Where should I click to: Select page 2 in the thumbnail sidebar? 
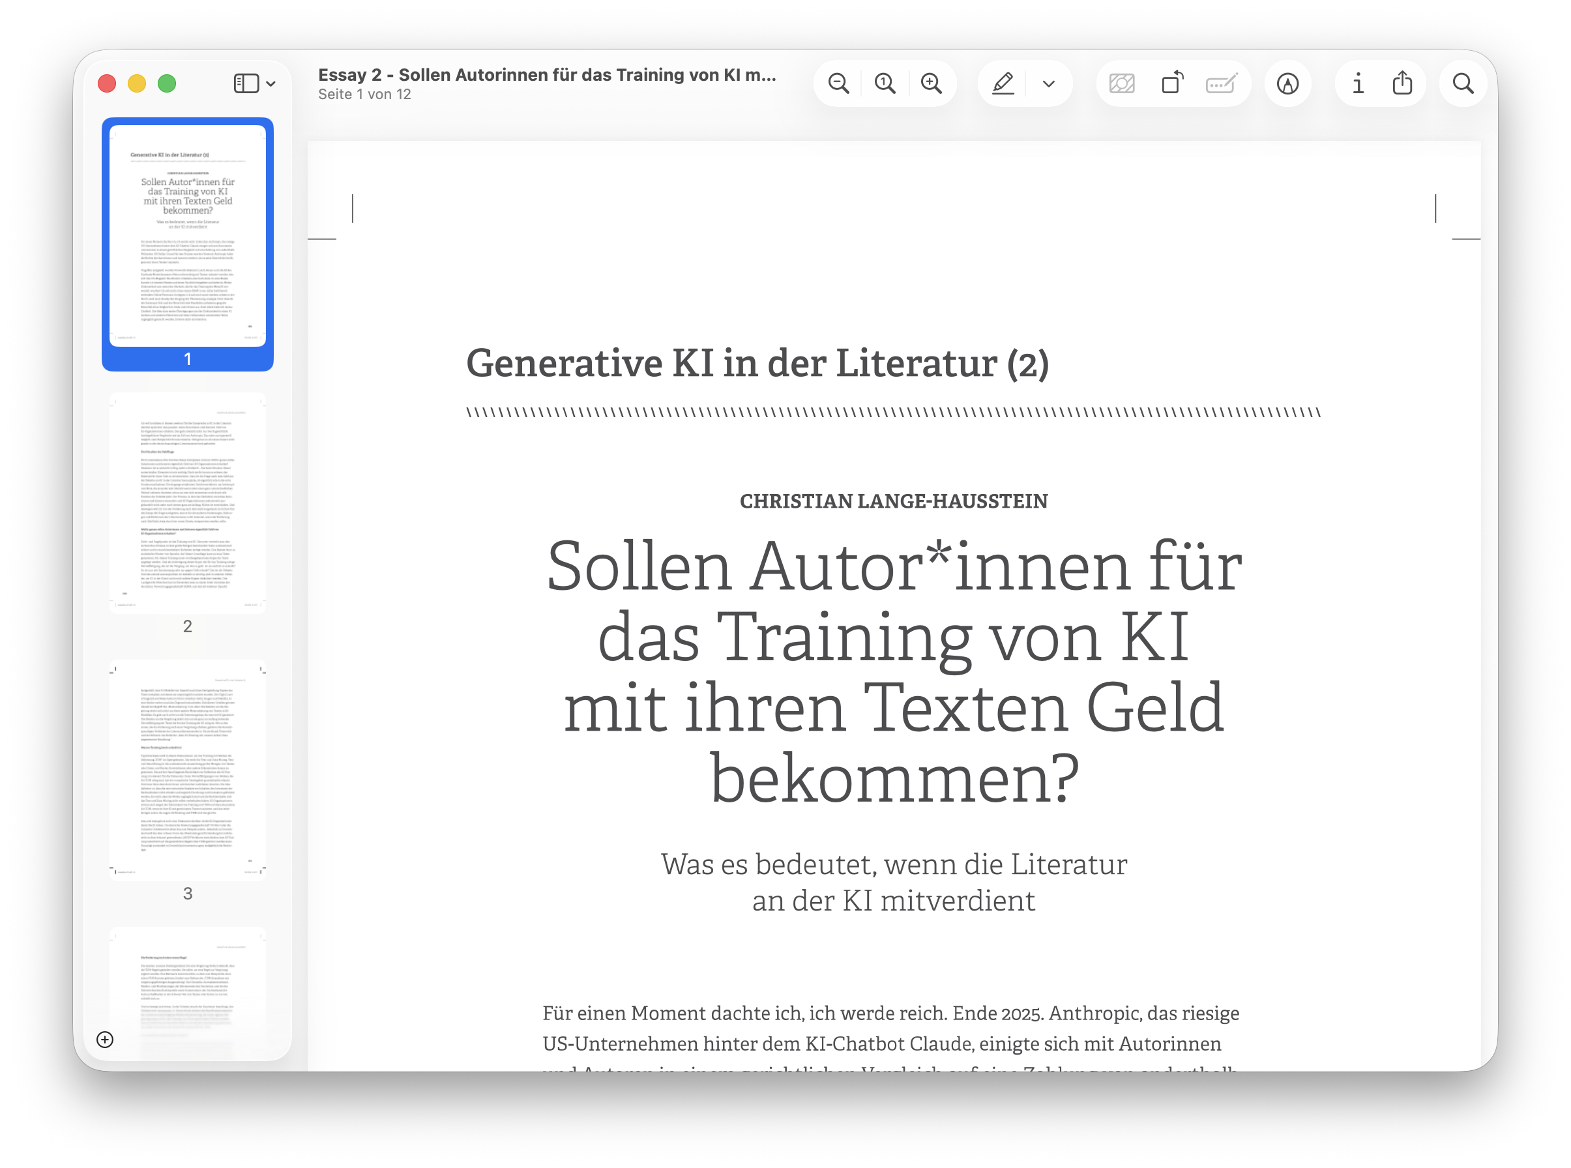pyautogui.click(x=187, y=502)
